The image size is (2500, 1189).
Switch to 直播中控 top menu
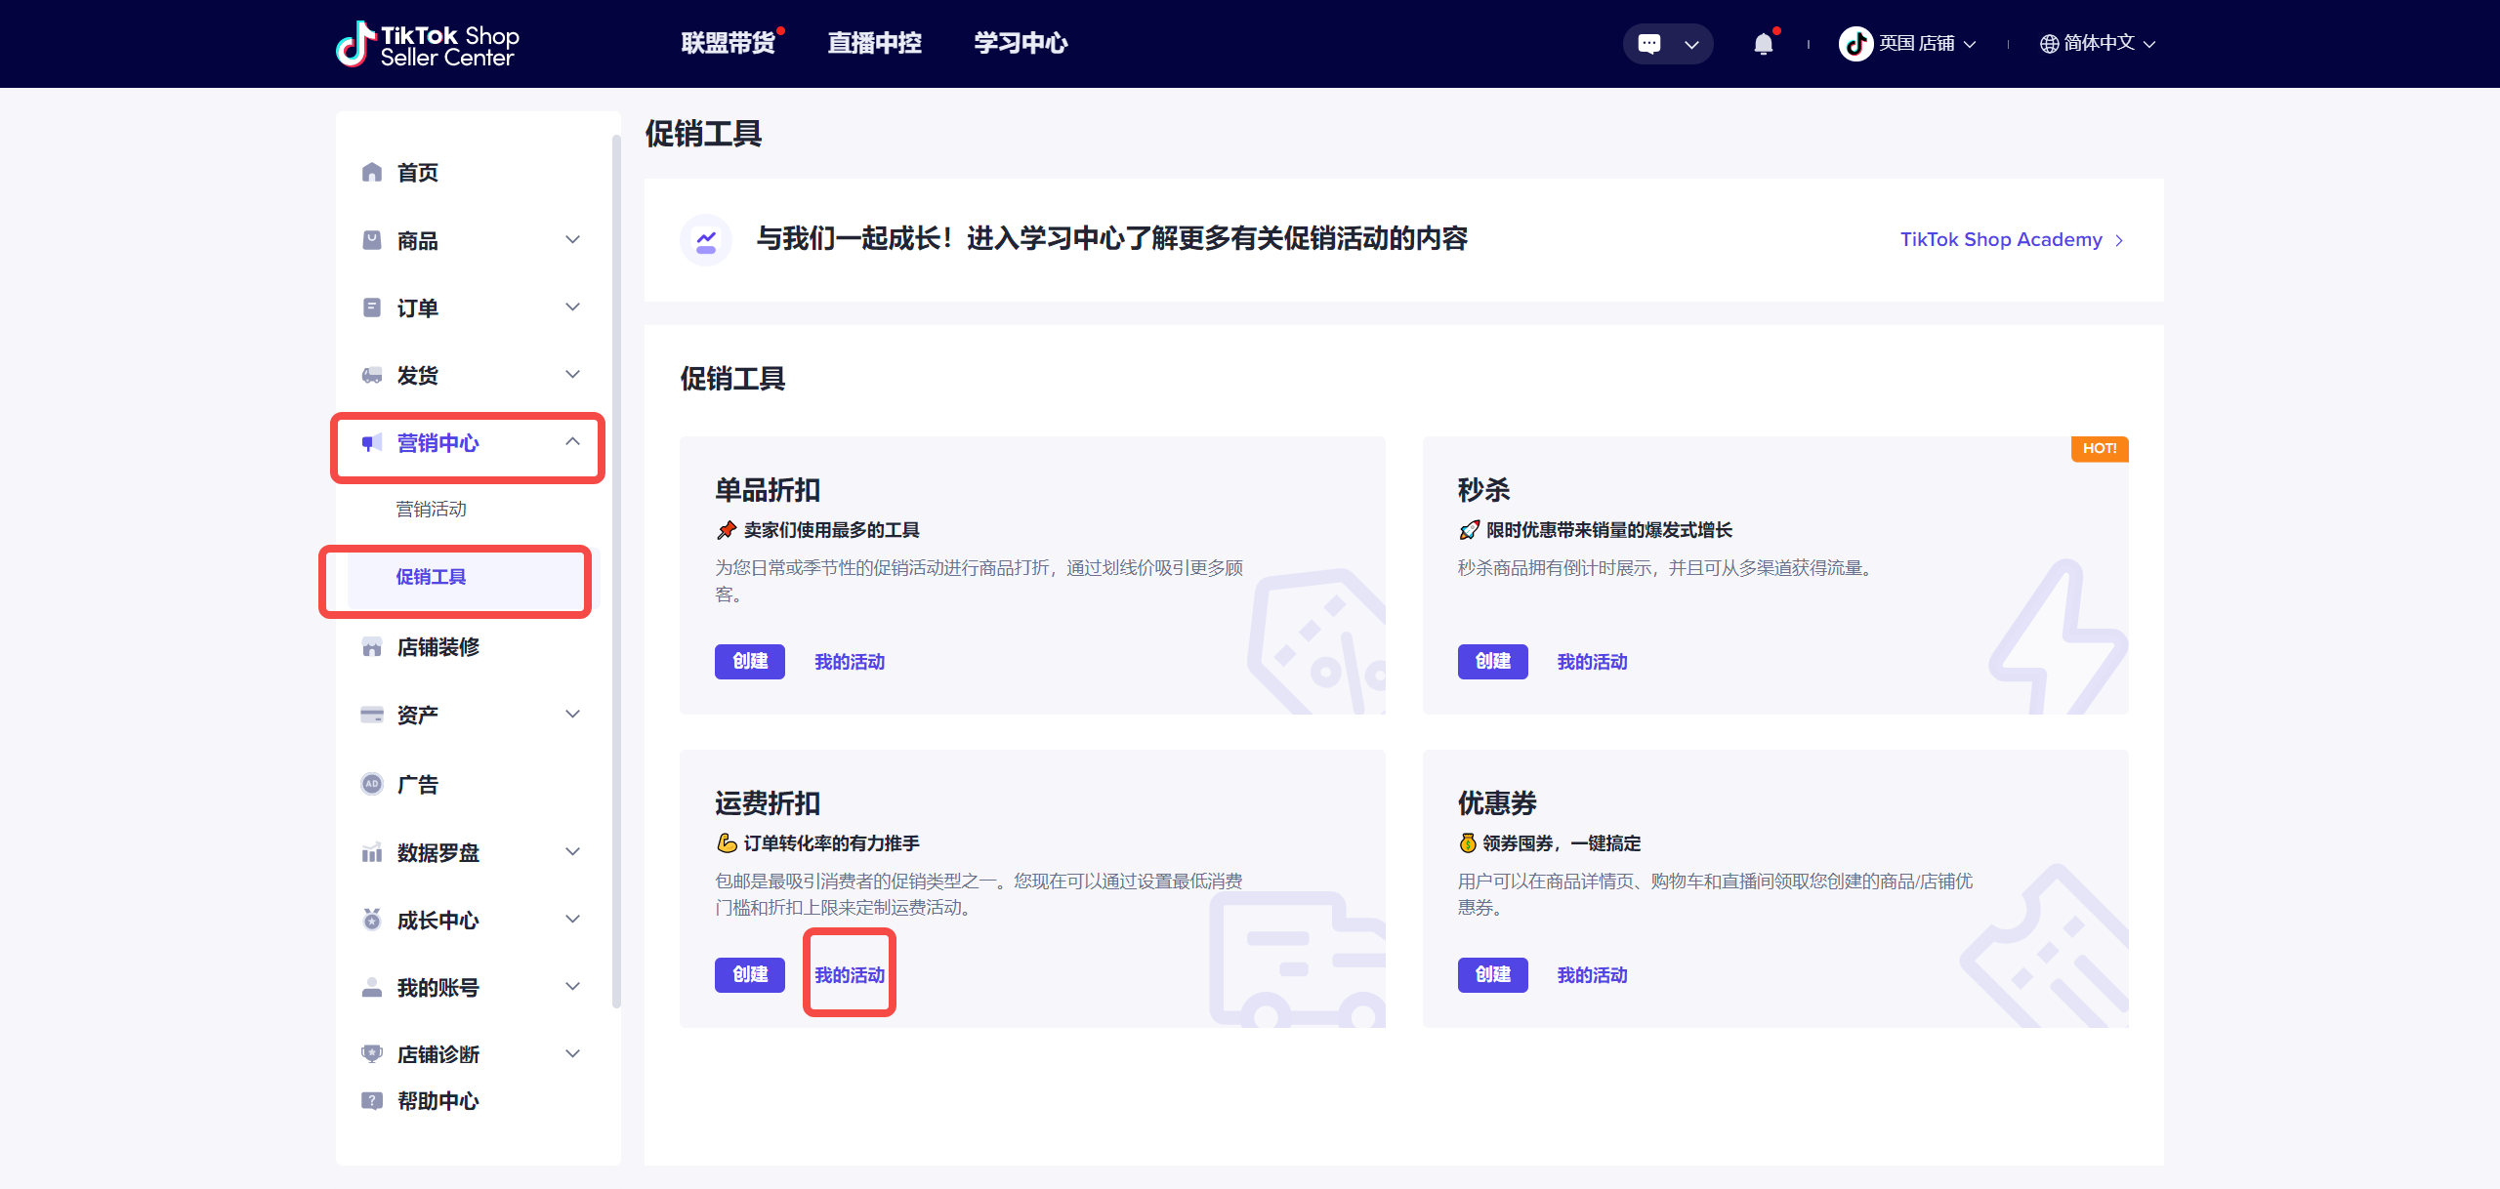pyautogui.click(x=874, y=44)
